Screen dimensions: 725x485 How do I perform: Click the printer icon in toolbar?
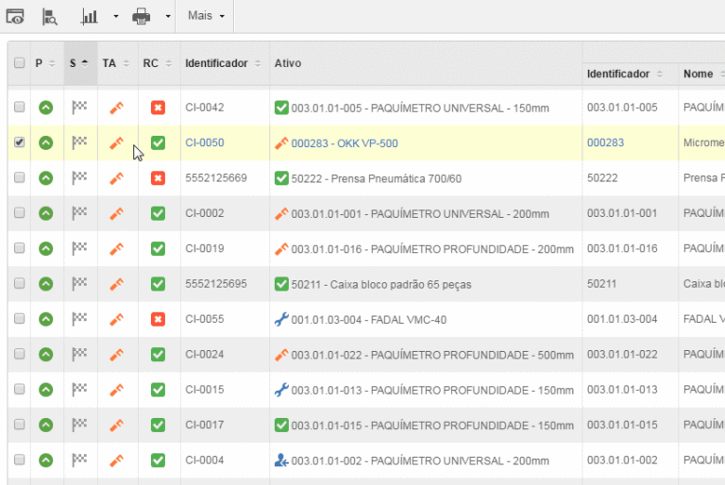[141, 16]
